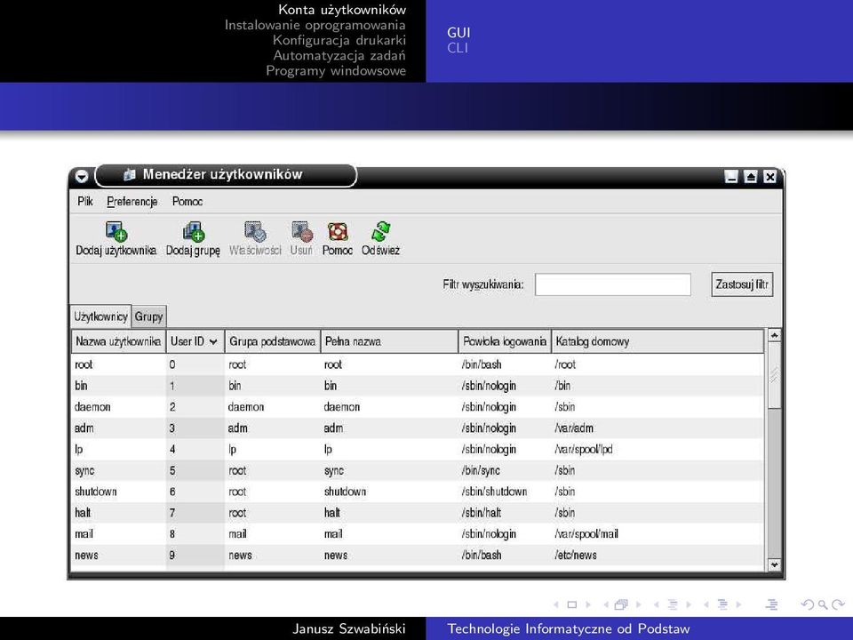Maximize the Menedżer użytkowników window

tap(751, 176)
